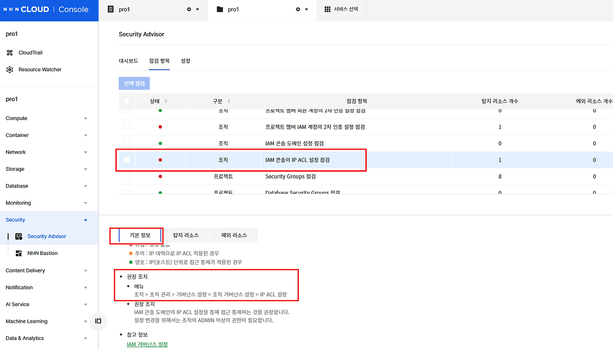This screenshot has width=613, height=350.
Task: Toggle the select-all checkbox in the table header
Action: tap(127, 101)
